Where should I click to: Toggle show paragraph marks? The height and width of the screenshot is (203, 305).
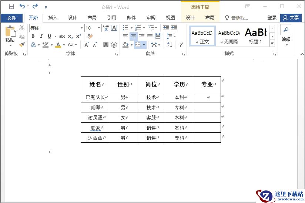181,45
